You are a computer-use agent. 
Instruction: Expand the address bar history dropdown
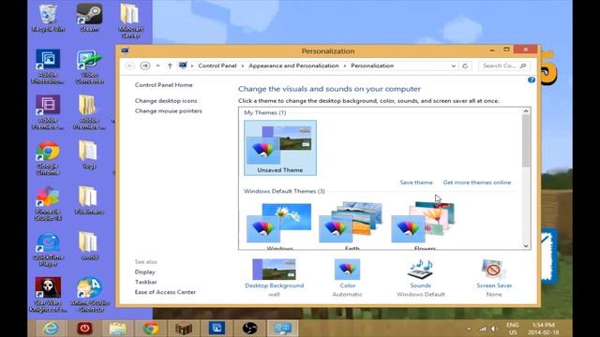pos(454,66)
